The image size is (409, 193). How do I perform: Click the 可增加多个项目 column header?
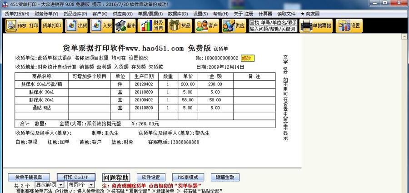pos(89,76)
